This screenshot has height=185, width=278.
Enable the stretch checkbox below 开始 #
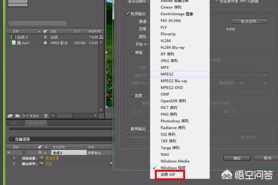tap(132, 52)
